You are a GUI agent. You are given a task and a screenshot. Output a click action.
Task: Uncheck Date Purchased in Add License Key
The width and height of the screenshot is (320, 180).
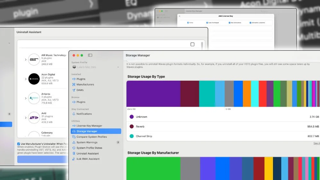click(x=207, y=23)
